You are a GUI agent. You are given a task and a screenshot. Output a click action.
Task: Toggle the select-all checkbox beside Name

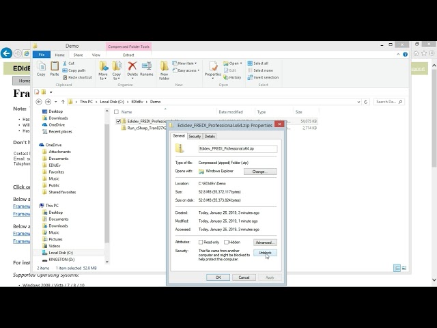tap(117, 112)
